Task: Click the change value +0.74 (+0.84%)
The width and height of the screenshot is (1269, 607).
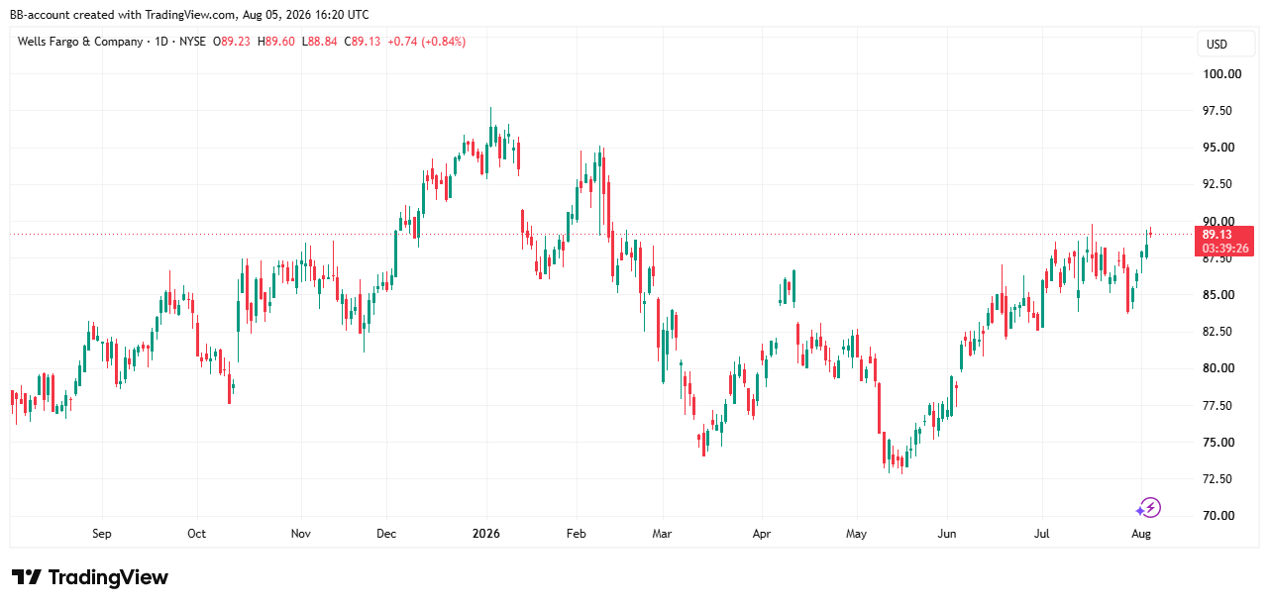Action: [426, 42]
